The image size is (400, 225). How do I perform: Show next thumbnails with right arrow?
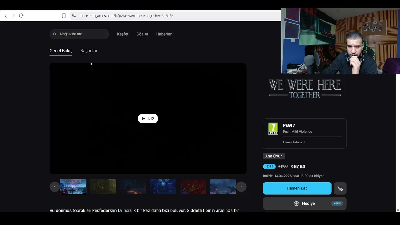pyautogui.click(x=241, y=187)
